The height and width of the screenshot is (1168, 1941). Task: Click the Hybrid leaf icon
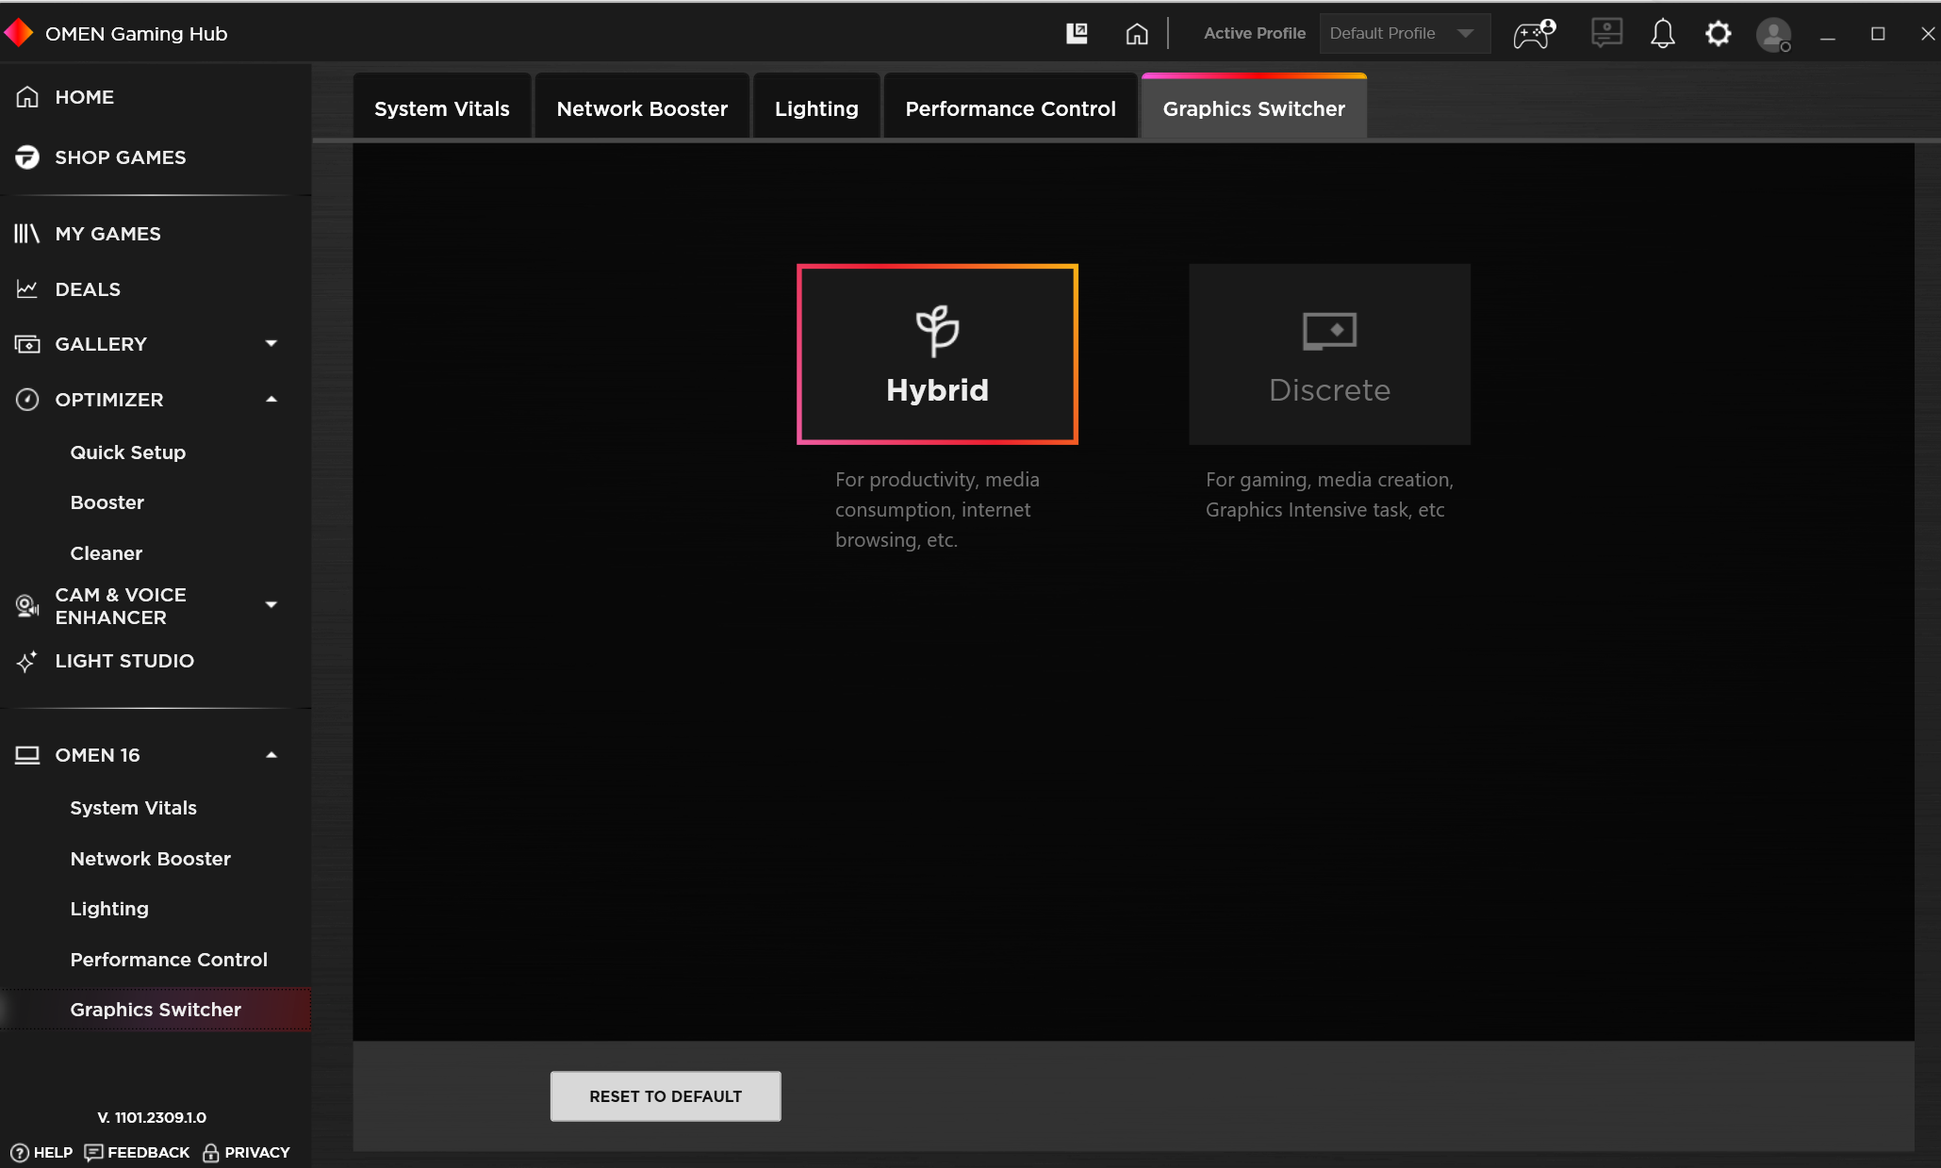point(937,331)
